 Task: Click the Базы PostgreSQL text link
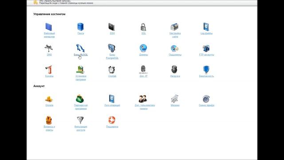pos(112,56)
